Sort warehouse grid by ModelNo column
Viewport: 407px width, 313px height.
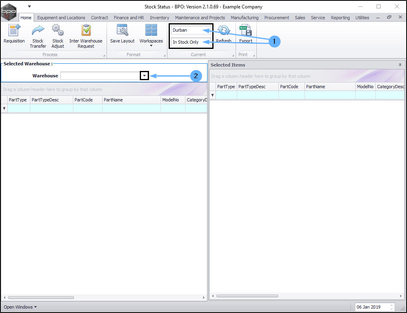click(173, 100)
